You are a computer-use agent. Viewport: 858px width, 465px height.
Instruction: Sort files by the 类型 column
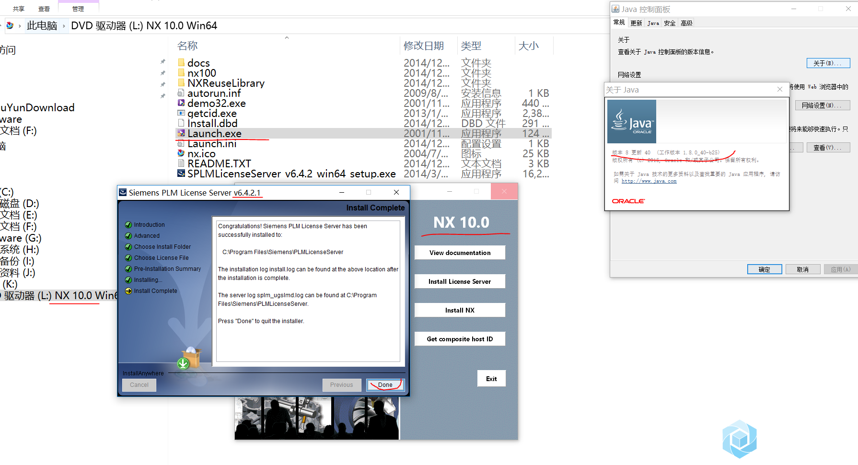pyautogui.click(x=471, y=46)
